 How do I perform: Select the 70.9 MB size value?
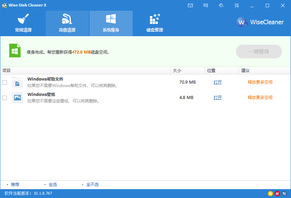(x=188, y=82)
